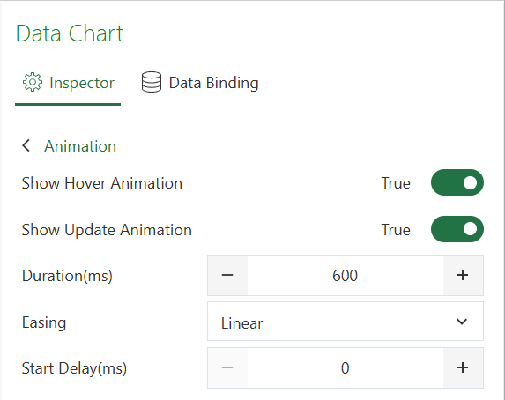Open the Easing dropdown arrow

[x=462, y=322]
